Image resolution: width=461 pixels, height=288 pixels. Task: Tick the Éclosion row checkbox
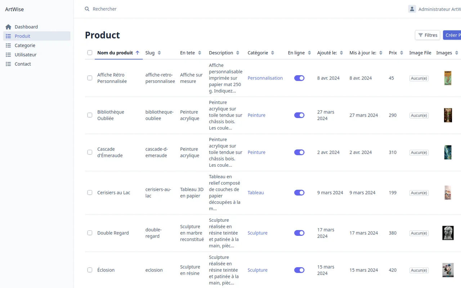tap(90, 270)
